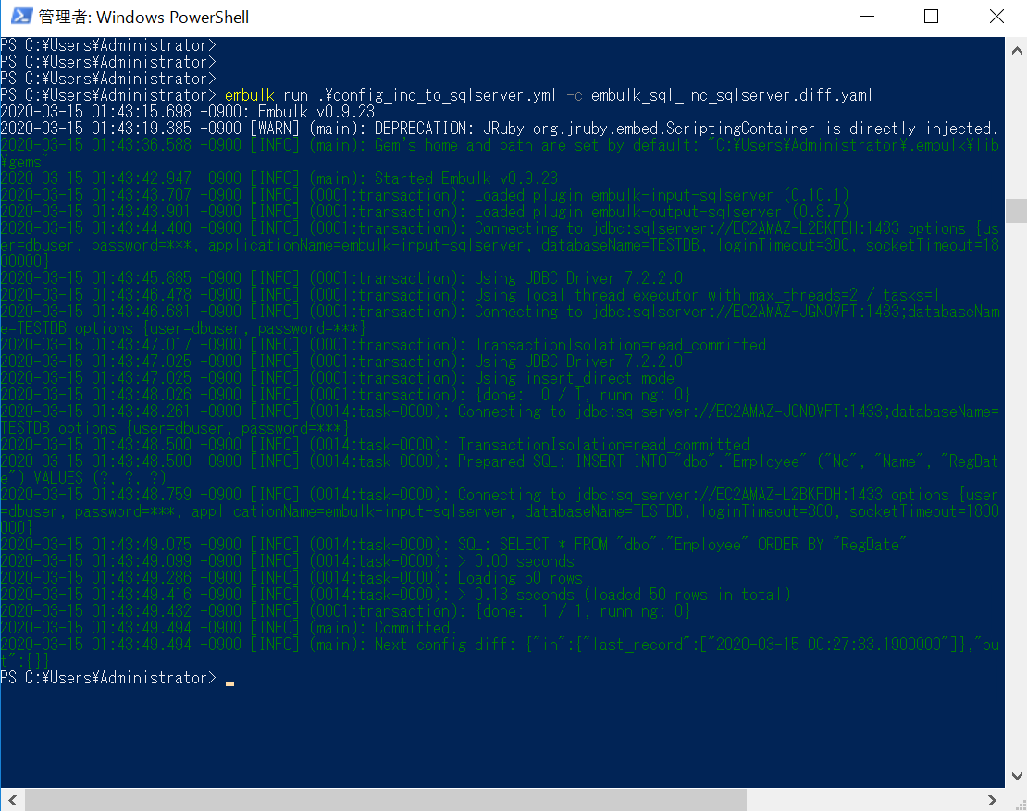Click the first 'PS C:¥Users¥Administrator>' prompt line

coord(108,45)
